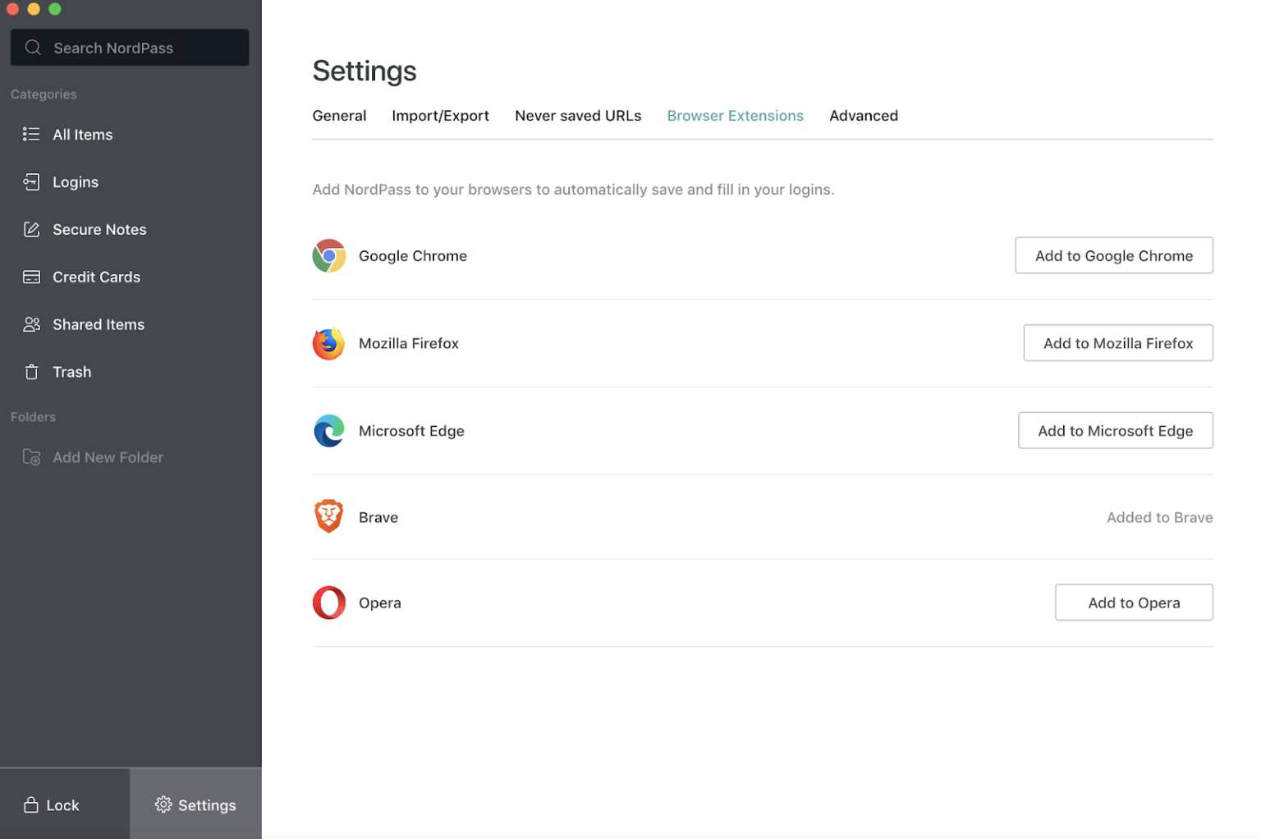The height and width of the screenshot is (839, 1261).
Task: Select the Credit Cards category
Action: (95, 277)
